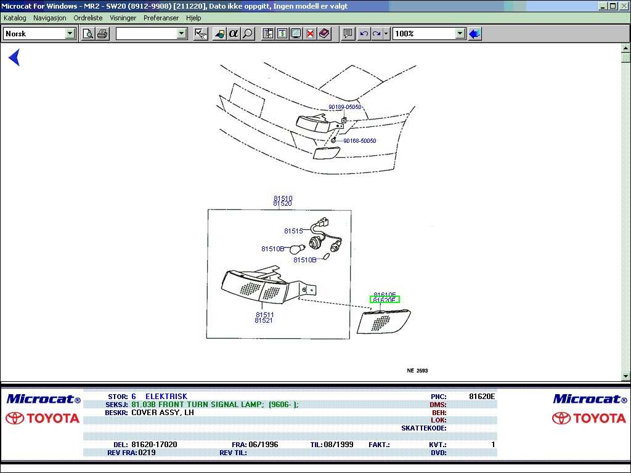
Task: Click part number 90168-50050 in diagram
Action: click(x=359, y=141)
